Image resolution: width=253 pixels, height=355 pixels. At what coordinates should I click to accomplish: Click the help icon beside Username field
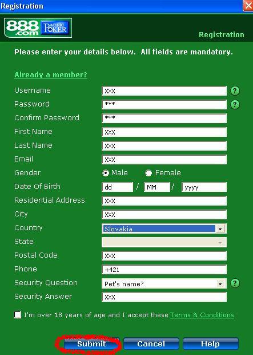(x=235, y=91)
